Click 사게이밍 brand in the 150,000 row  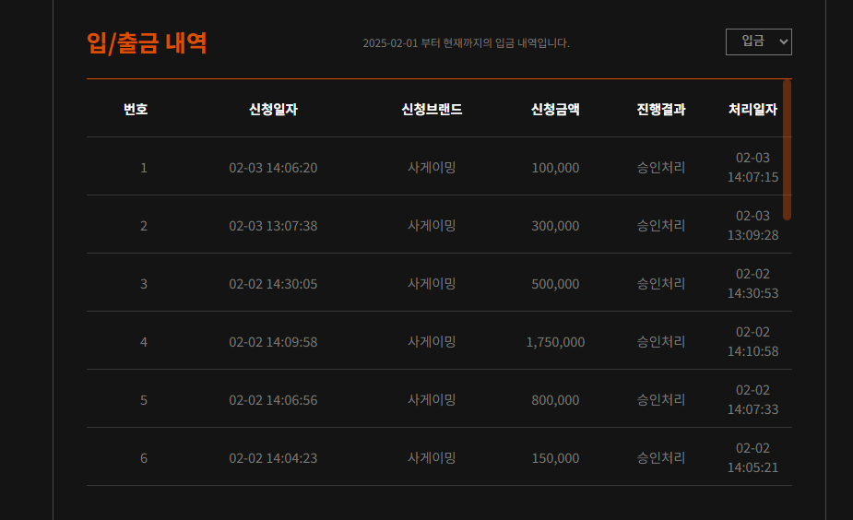point(432,458)
